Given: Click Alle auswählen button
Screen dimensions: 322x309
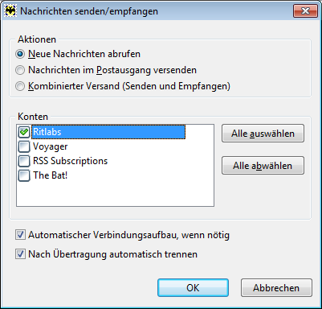Looking at the screenshot, I should coord(263,134).
